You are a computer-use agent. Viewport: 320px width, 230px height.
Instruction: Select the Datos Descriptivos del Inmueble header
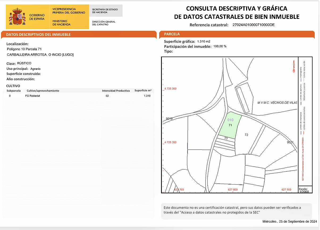tap(38, 35)
